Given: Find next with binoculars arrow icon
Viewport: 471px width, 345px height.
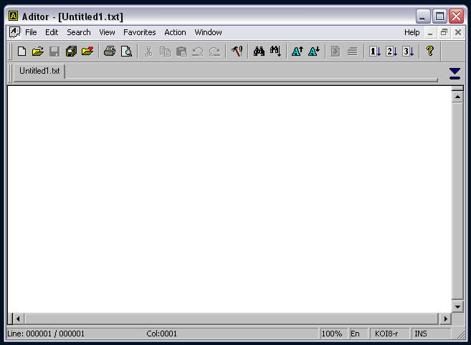Looking at the screenshot, I should [x=275, y=52].
